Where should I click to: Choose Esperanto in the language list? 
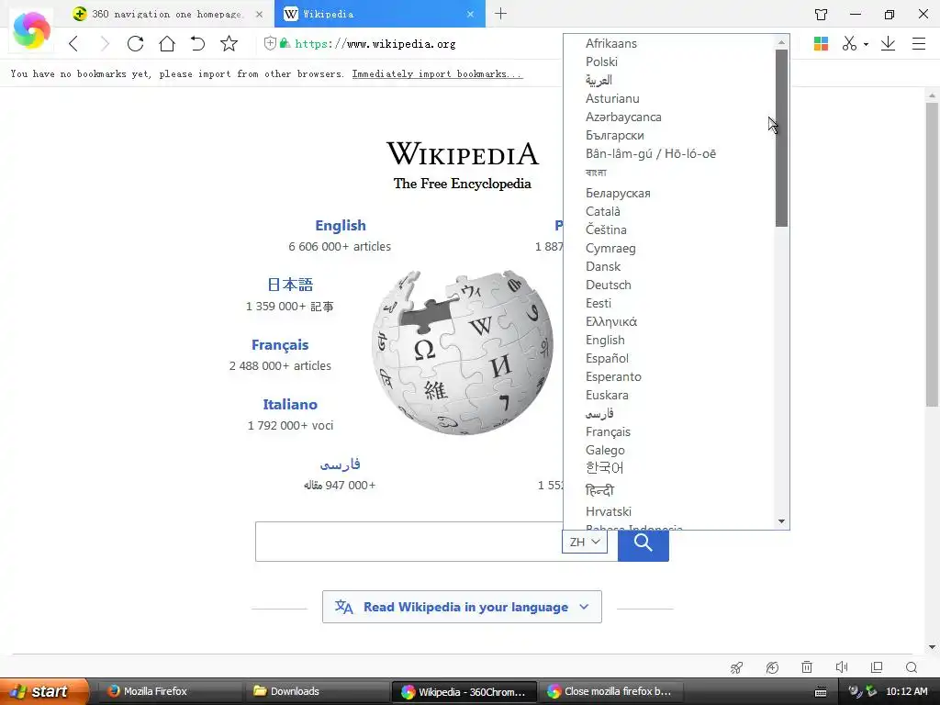pyautogui.click(x=613, y=376)
